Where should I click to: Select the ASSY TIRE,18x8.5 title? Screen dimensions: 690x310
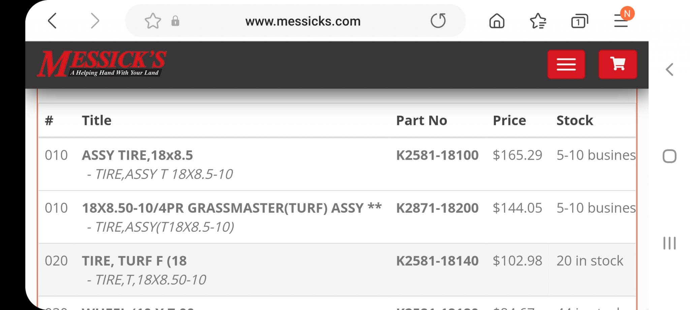click(x=137, y=155)
